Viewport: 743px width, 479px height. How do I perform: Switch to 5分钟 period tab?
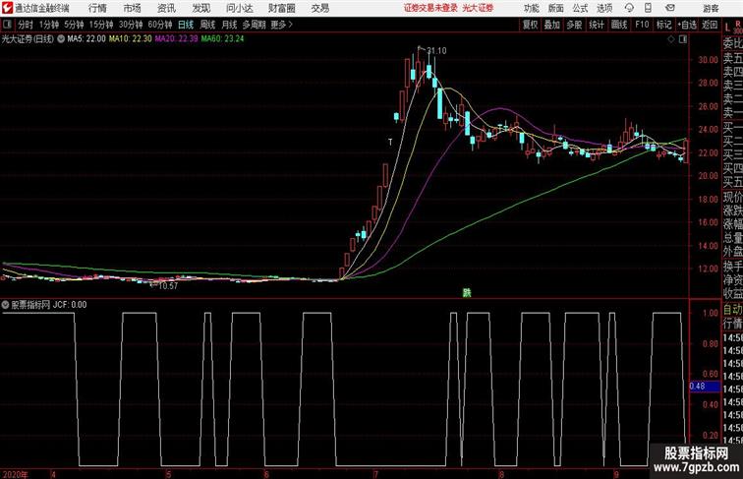[74, 25]
